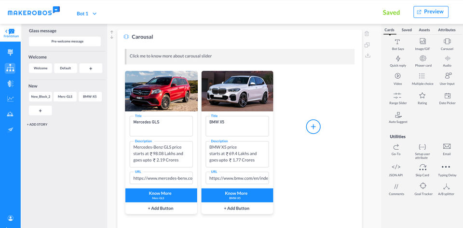Add a Date Picker card

coord(447,99)
